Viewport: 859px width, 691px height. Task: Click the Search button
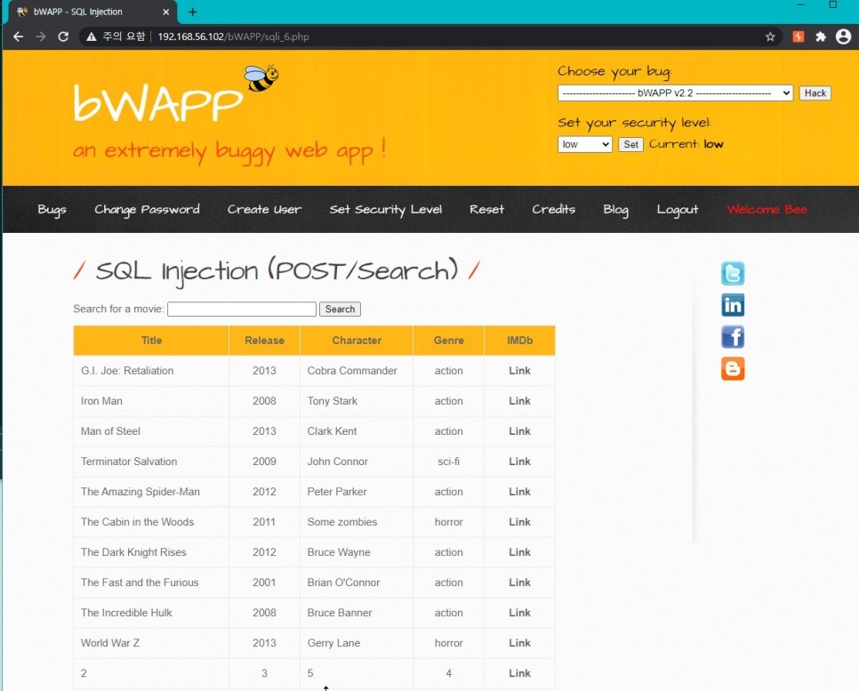click(340, 309)
